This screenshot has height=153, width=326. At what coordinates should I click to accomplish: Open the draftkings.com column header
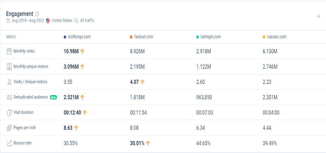pos(79,37)
